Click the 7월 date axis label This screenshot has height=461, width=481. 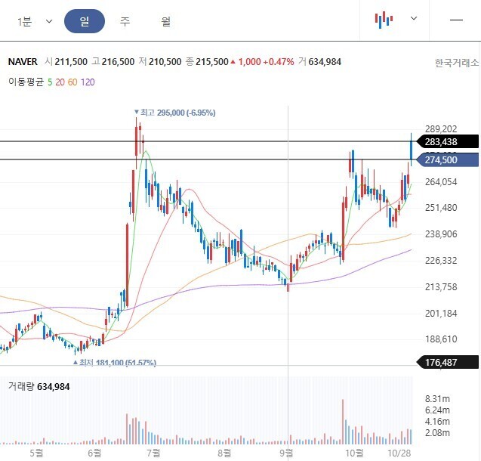click(x=153, y=453)
